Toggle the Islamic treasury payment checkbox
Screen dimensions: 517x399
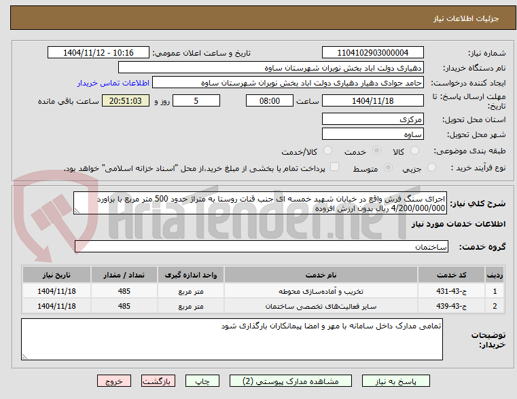[334, 167]
